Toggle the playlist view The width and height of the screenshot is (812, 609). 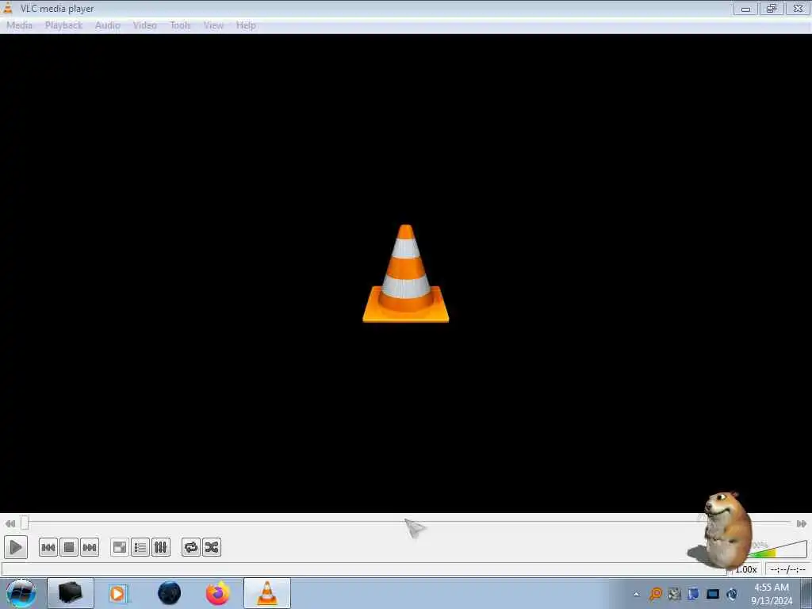tap(140, 547)
